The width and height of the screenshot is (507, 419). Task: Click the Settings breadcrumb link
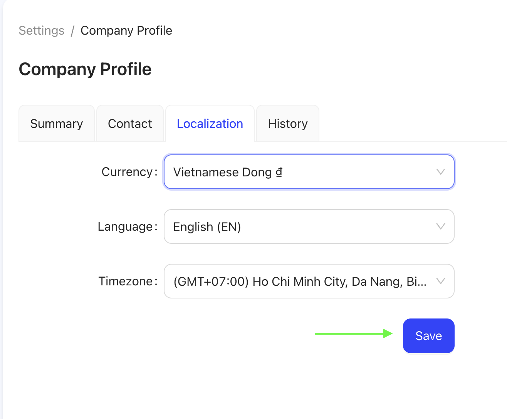pyautogui.click(x=42, y=30)
